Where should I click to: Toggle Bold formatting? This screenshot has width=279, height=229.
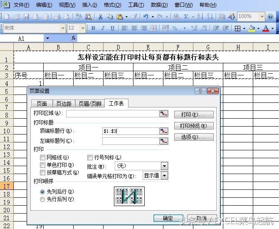[93, 28]
